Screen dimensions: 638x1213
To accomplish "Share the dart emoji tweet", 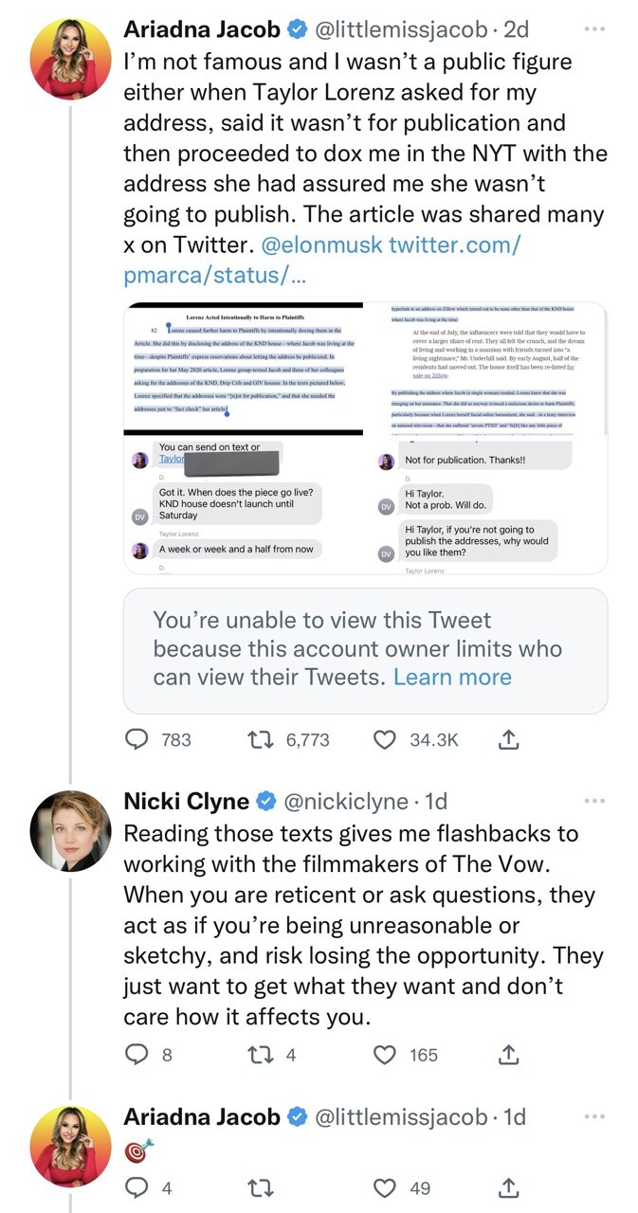I will click(509, 1187).
